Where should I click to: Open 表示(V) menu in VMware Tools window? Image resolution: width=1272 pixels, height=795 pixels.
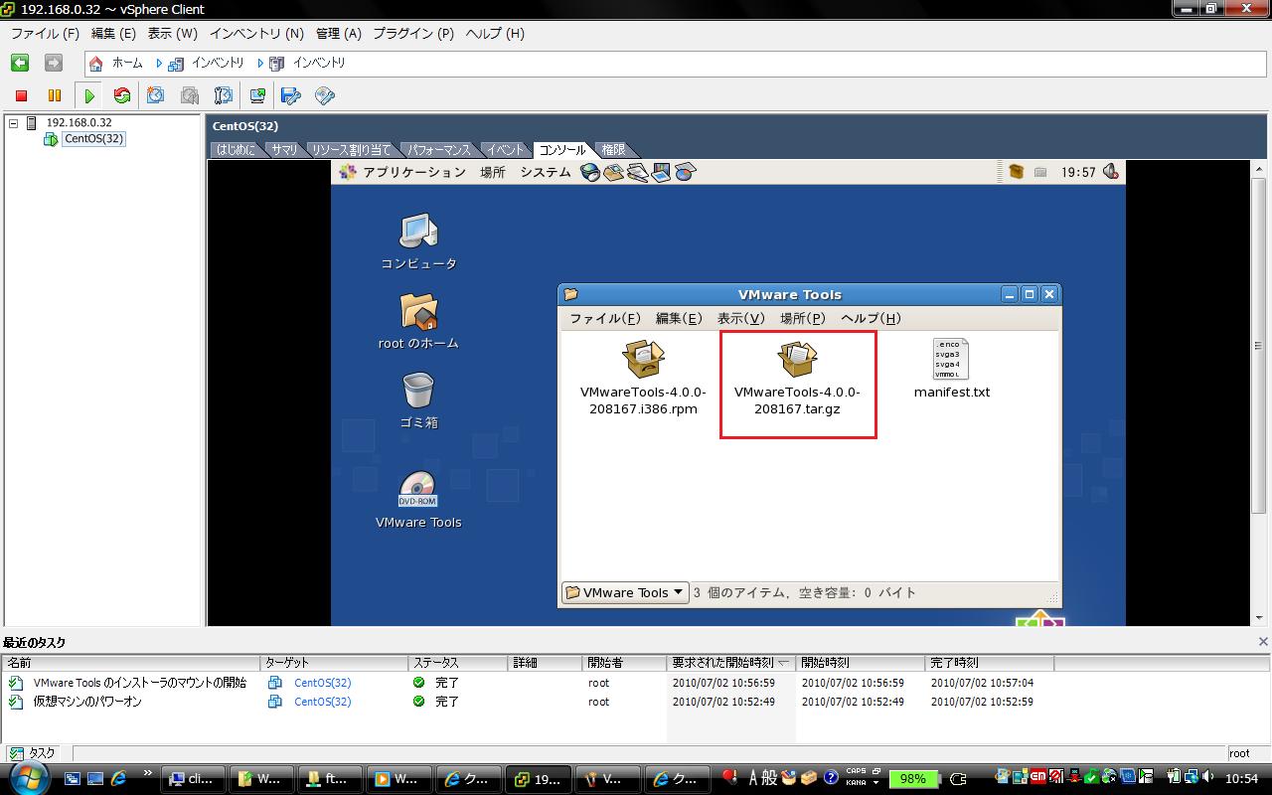[x=741, y=319]
